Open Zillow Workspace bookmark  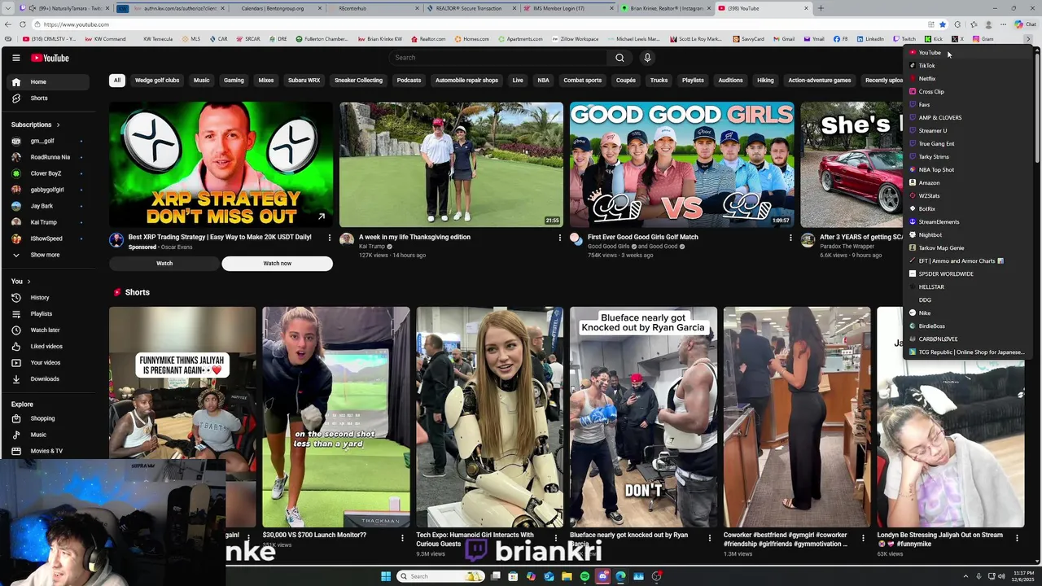(575, 39)
